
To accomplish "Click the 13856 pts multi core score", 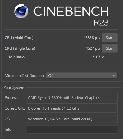I will click(92, 38).
